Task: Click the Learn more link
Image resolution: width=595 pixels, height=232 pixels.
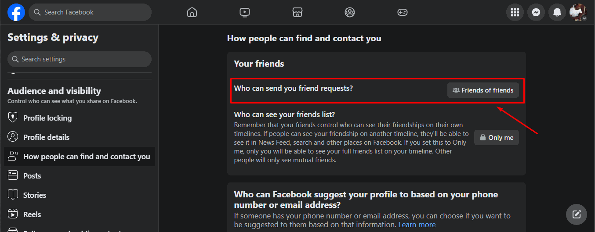Action: pyautogui.click(x=417, y=225)
